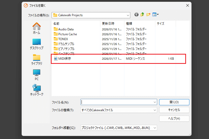This screenshot has height=139, width=209.
Task: Create a new folder icon
Action: 148,15
